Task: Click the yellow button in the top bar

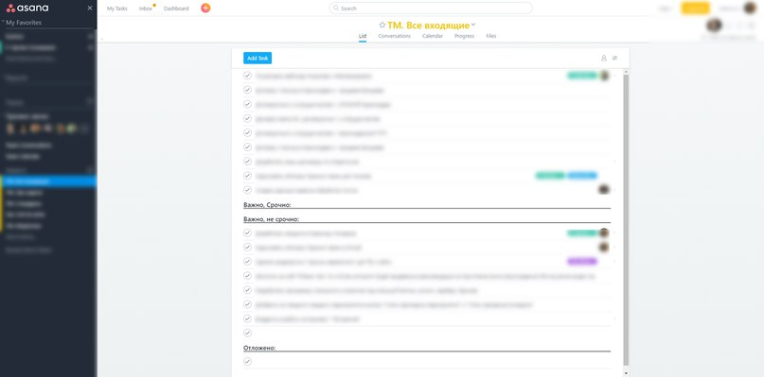Action: pos(695,9)
